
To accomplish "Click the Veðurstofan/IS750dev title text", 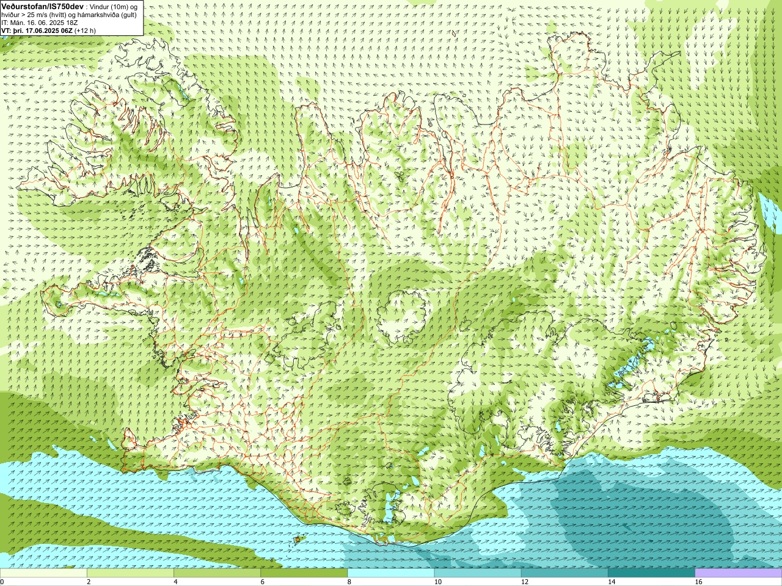I will pos(43,6).
